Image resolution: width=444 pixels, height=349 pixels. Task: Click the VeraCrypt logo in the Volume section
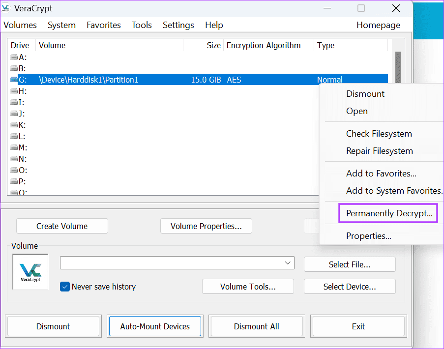(x=30, y=271)
